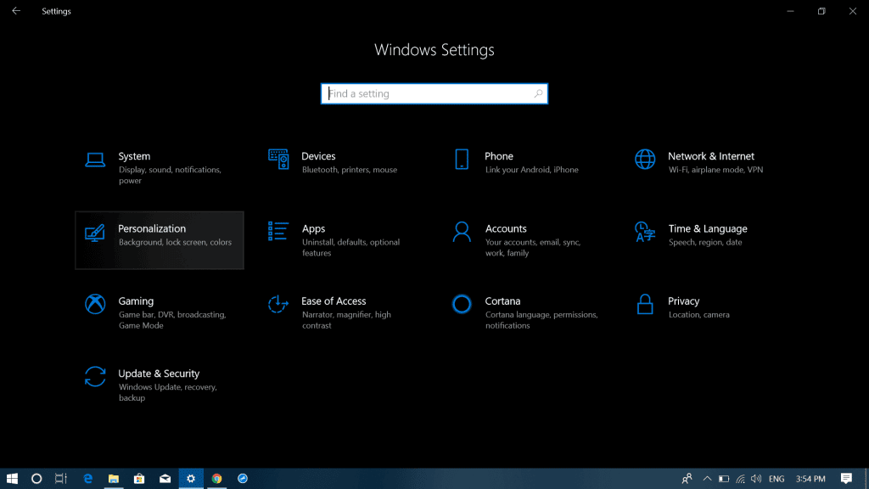This screenshot has width=869, height=489.
Task: Click the Cortana circle icon in settings
Action: (462, 304)
